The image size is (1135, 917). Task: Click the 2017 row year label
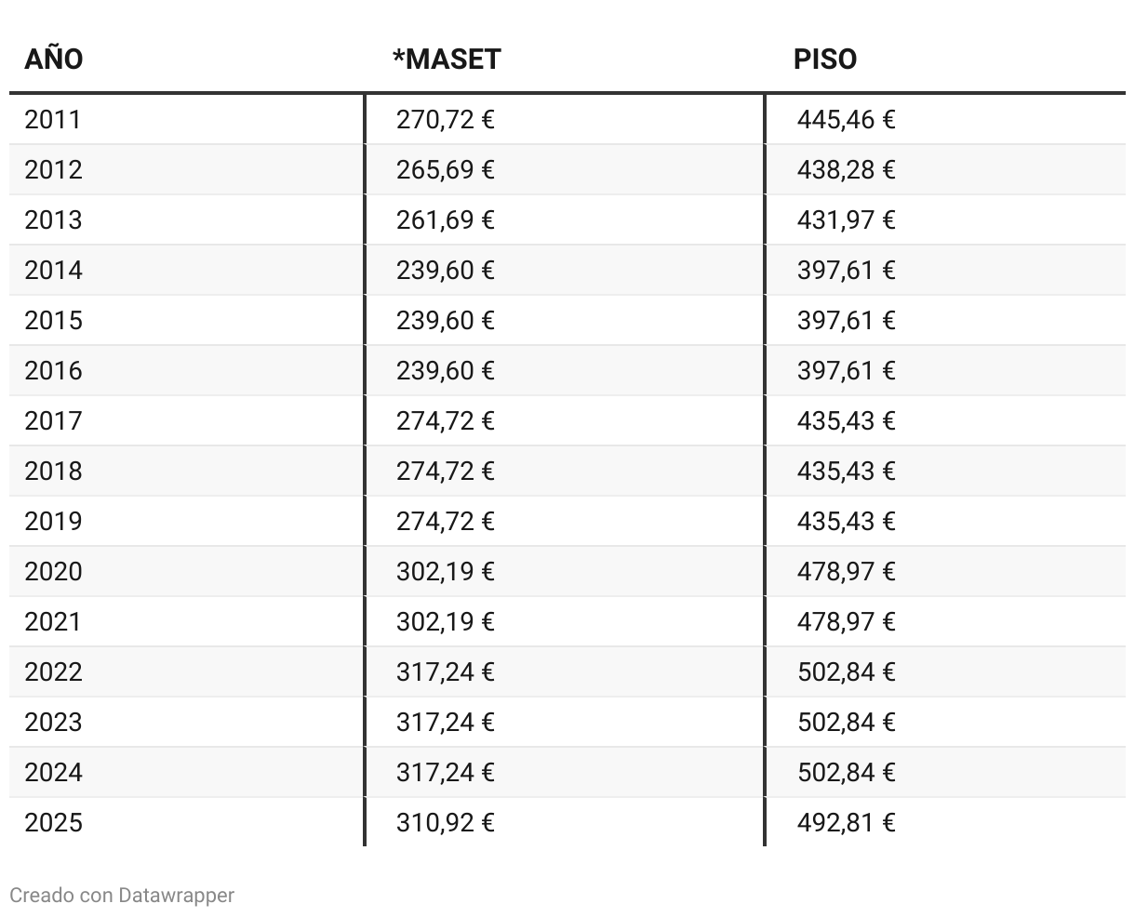(53, 421)
